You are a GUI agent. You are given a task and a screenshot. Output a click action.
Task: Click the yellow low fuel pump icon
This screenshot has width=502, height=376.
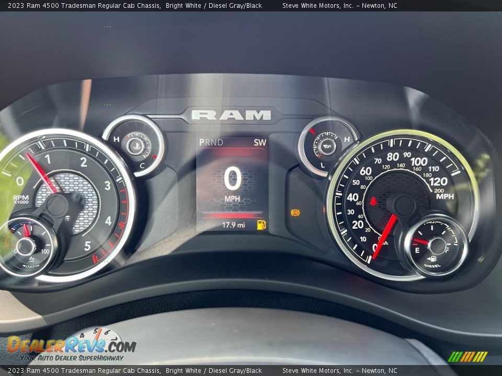261,225
